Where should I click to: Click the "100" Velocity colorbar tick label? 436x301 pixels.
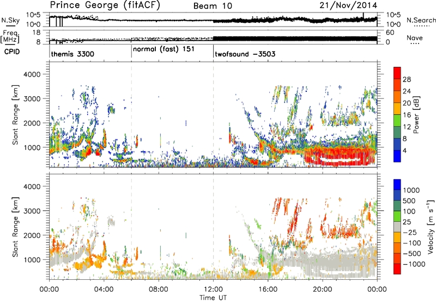409,211
